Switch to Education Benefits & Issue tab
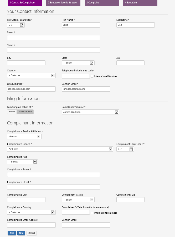 [x=63, y=3]
